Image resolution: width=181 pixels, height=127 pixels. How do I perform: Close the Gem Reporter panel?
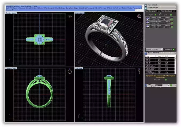[175, 8]
